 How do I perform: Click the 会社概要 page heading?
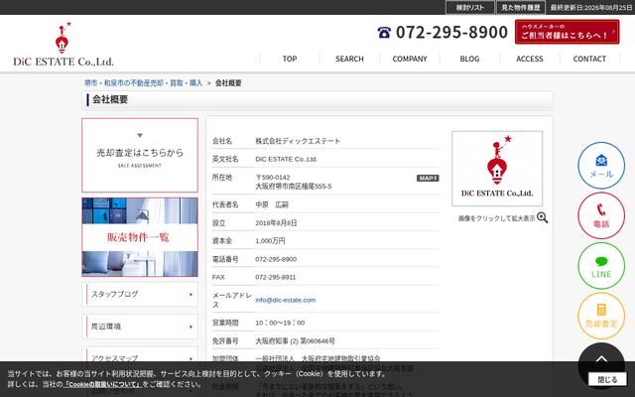click(110, 99)
